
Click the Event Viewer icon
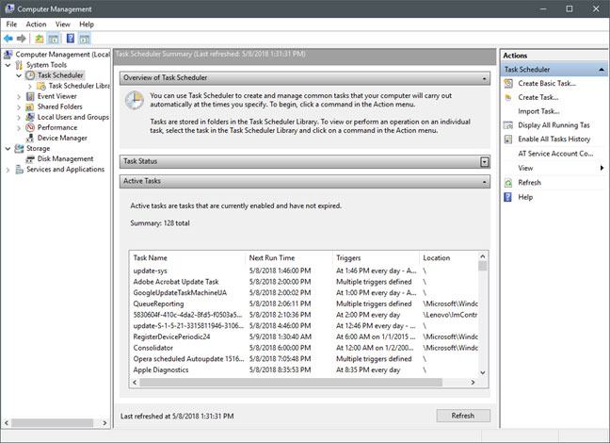point(30,96)
